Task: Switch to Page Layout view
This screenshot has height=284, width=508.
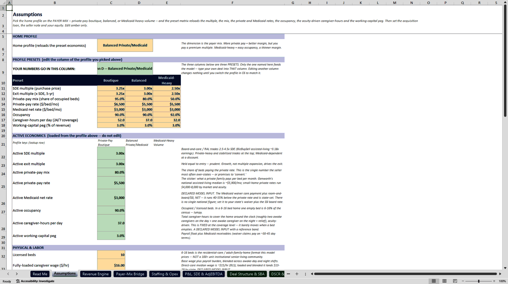Action: point(444,281)
